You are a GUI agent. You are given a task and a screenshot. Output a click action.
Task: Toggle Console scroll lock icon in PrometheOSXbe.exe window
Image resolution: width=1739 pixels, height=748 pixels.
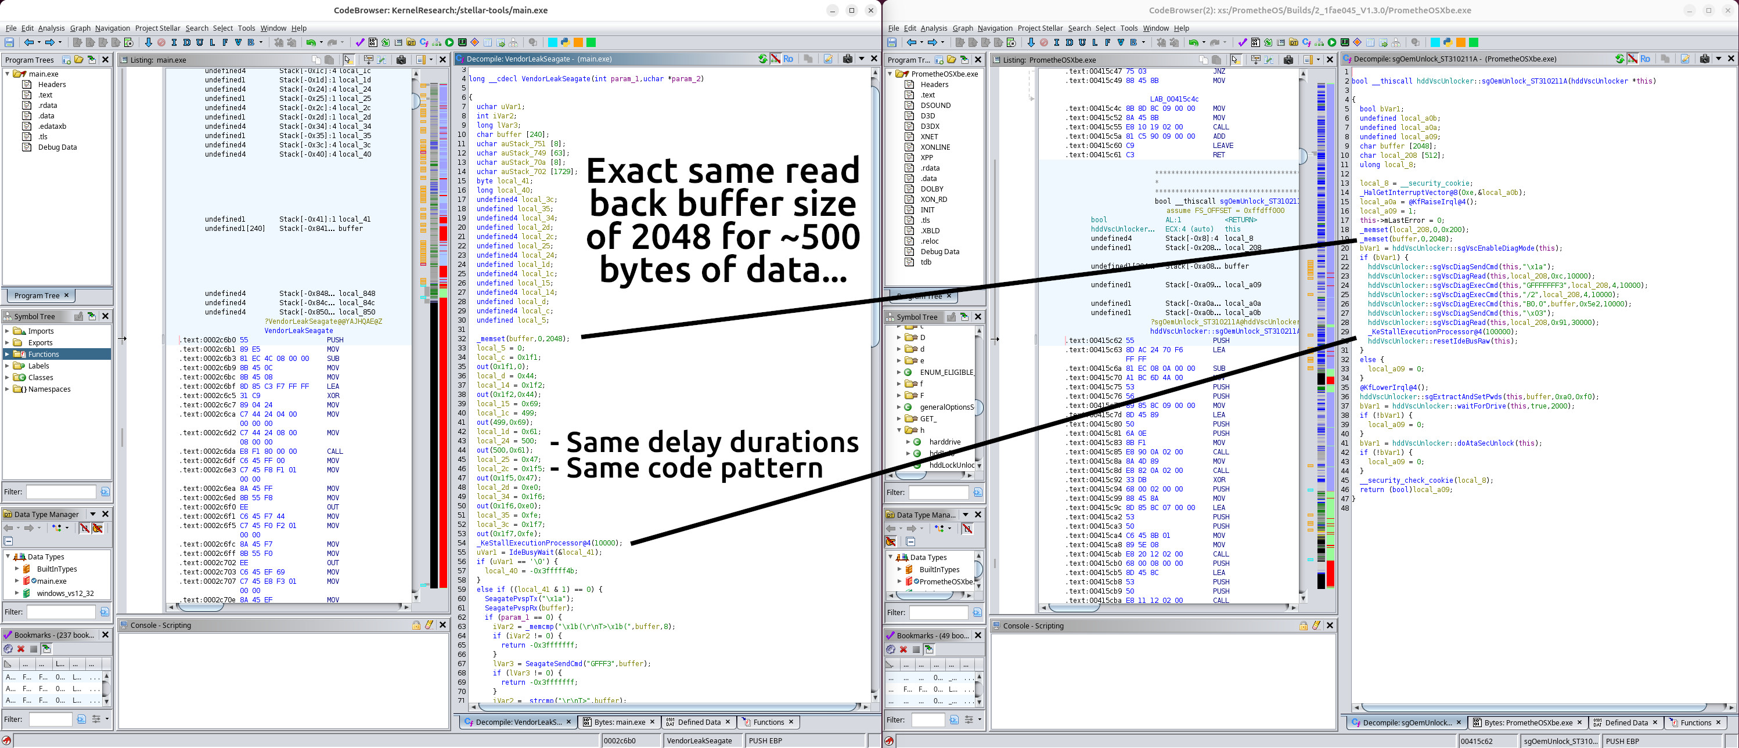tap(1304, 626)
